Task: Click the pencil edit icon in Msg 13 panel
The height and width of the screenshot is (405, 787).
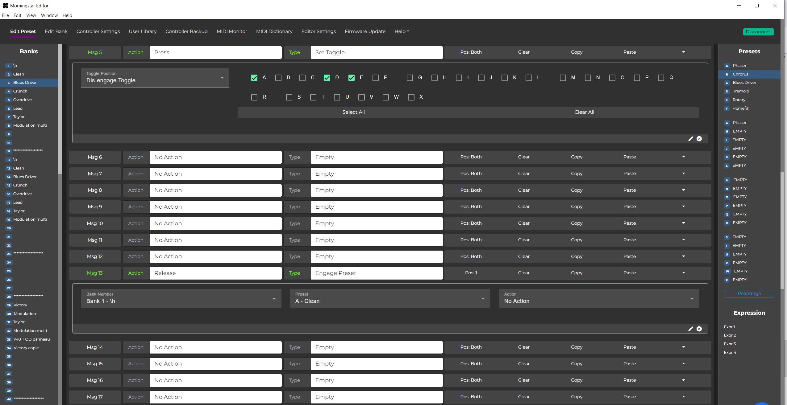Action: (690, 329)
